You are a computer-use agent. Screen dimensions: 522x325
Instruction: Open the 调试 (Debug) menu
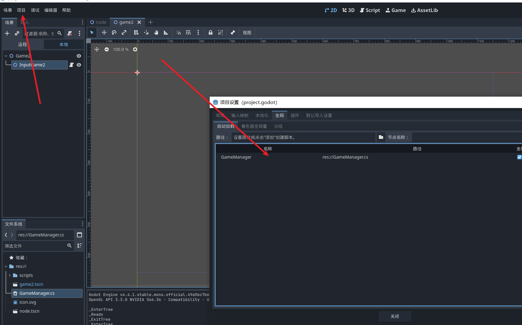point(35,10)
